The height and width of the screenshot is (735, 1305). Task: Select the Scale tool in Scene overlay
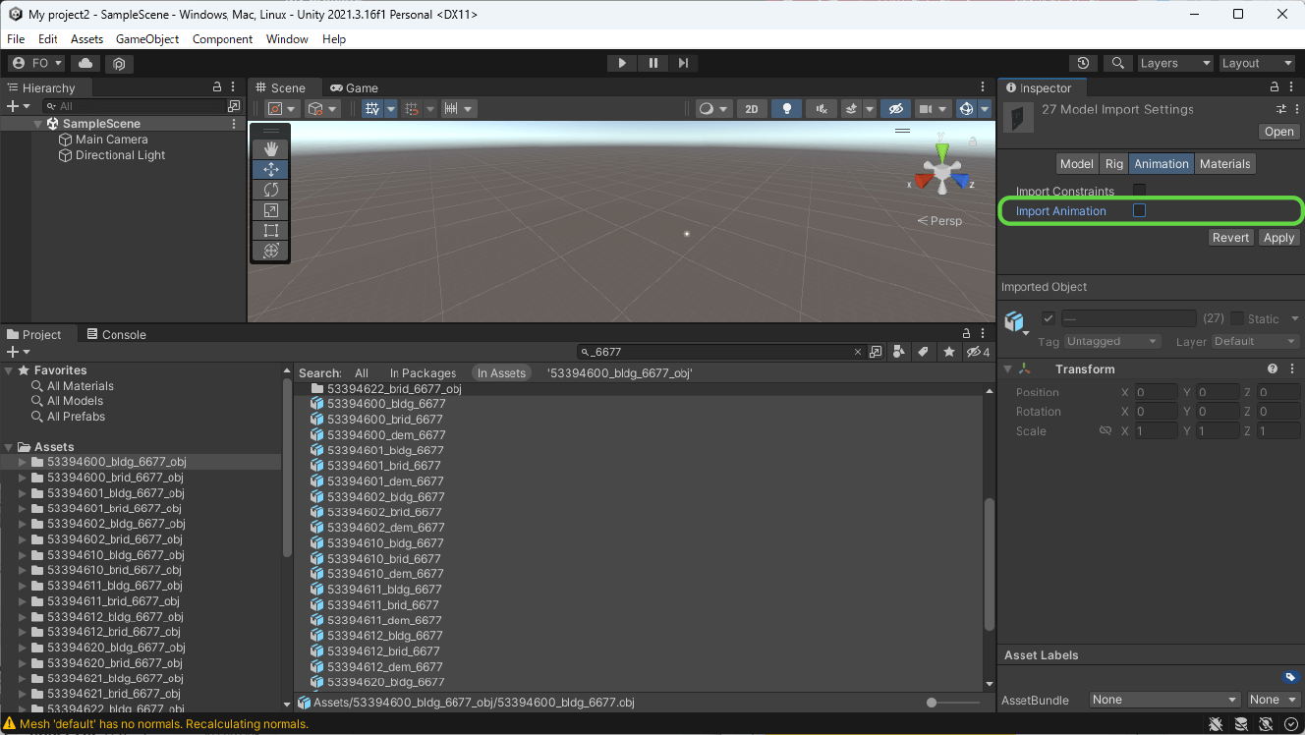click(x=271, y=210)
